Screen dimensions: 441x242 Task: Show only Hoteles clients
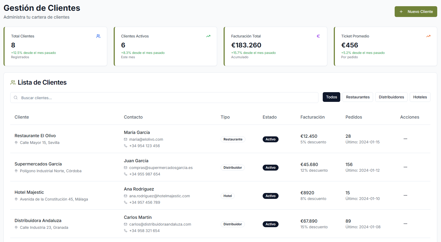pos(420,97)
